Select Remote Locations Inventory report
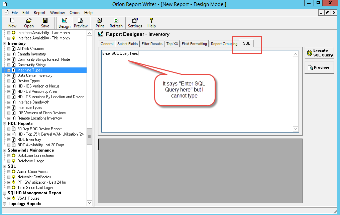Screen dimensions: 340x215 tap(40, 118)
